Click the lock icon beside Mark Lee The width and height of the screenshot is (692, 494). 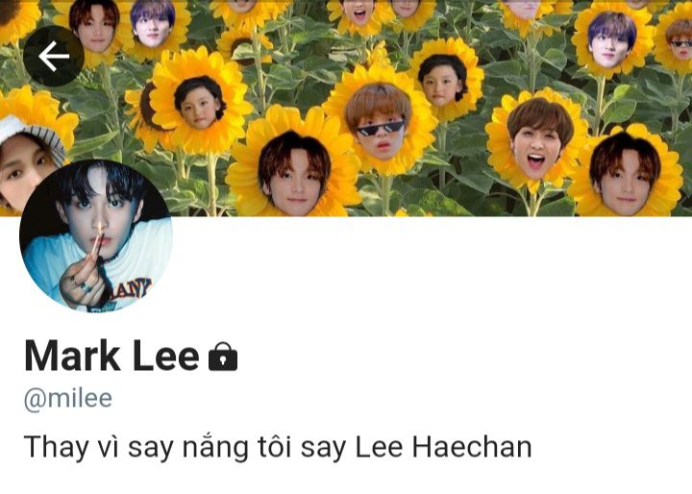223,357
